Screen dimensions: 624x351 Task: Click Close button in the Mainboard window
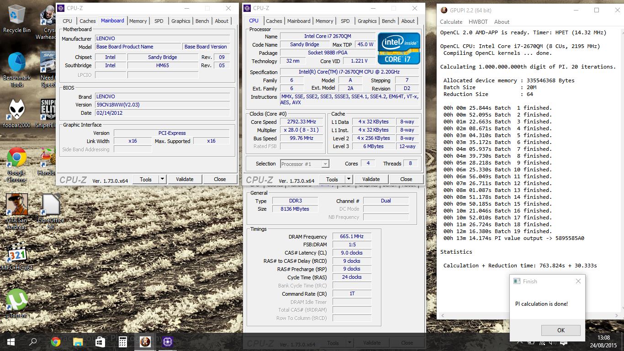pyautogui.click(x=220, y=179)
